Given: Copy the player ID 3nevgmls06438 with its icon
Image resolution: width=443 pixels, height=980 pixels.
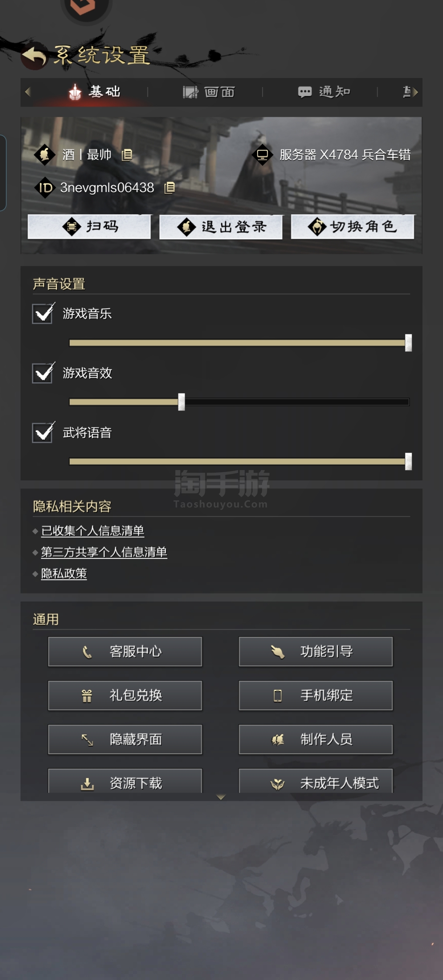Looking at the screenshot, I should [x=169, y=188].
